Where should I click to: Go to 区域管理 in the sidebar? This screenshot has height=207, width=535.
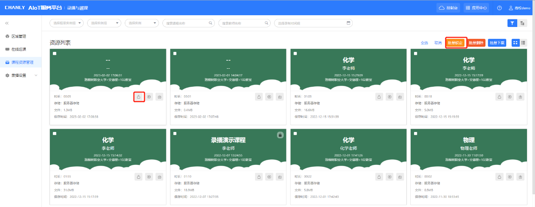tap(19, 36)
